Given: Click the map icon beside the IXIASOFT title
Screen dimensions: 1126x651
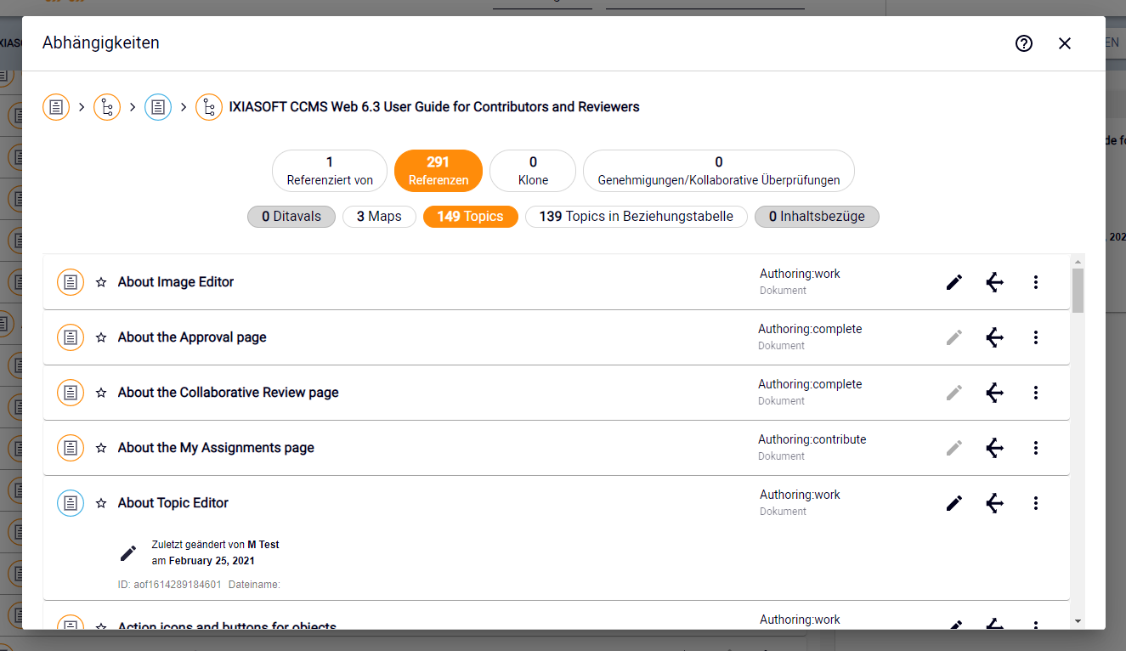Looking at the screenshot, I should [209, 107].
